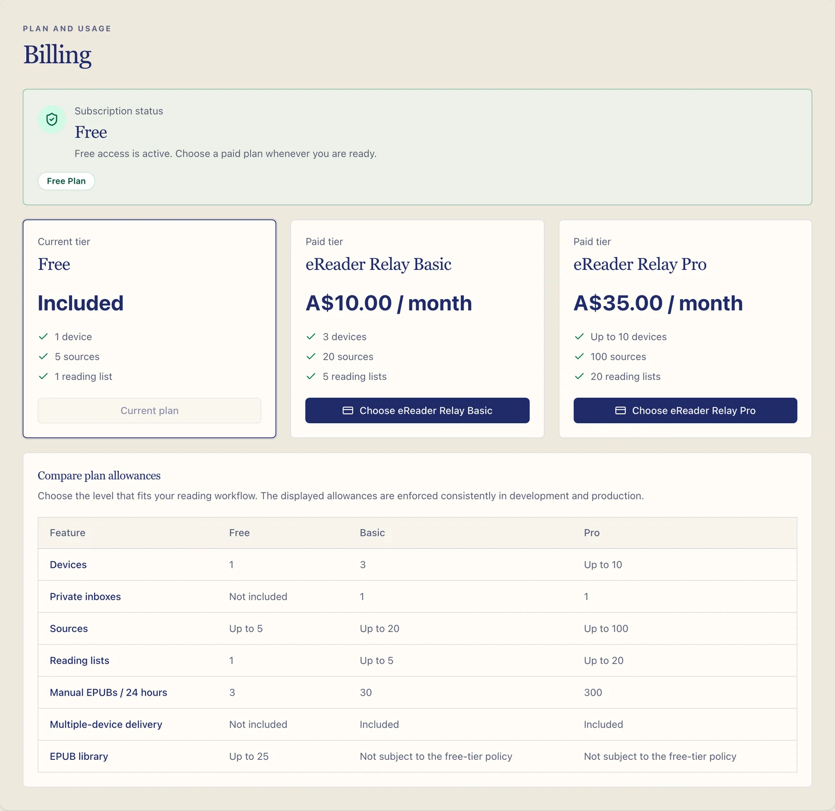835x811 pixels.
Task: Click the Free column header in table
Action: point(240,533)
